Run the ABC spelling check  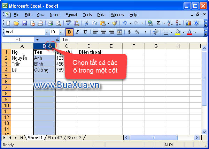click(69, 23)
